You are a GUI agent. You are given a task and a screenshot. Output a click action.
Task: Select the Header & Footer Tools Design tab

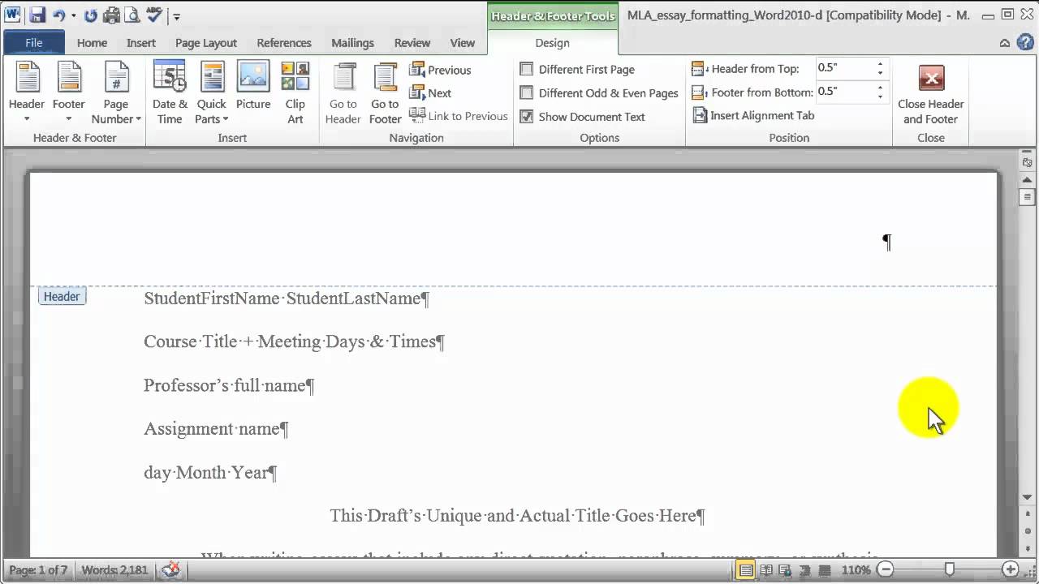click(552, 43)
